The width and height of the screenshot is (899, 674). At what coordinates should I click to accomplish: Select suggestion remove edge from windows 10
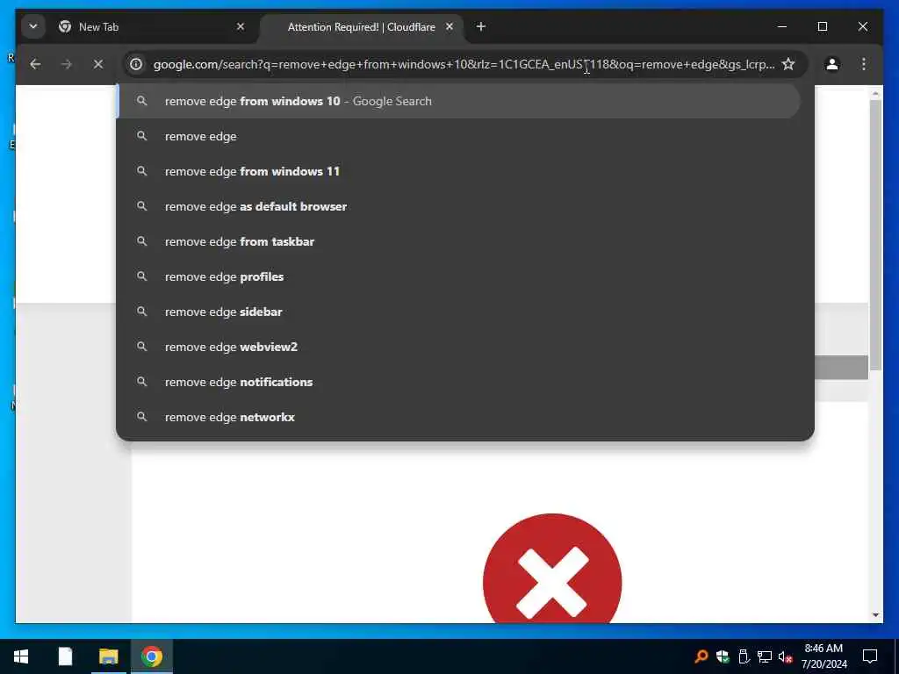pos(458,102)
